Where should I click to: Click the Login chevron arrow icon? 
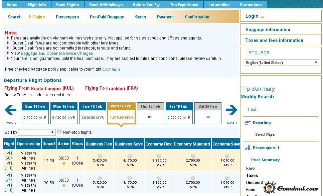click(x=263, y=17)
